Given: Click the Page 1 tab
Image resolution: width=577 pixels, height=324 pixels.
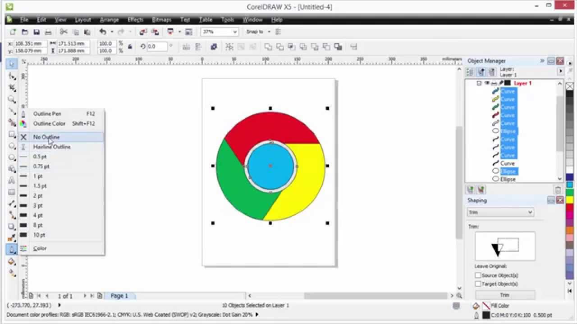Looking at the screenshot, I should [x=119, y=296].
